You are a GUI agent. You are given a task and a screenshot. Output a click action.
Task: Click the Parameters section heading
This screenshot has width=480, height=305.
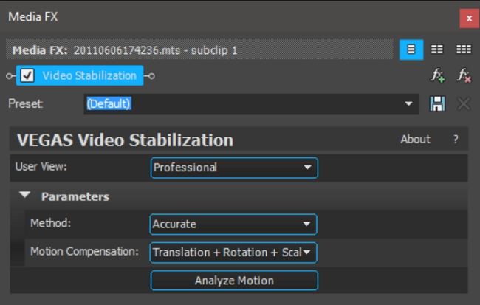(75, 196)
